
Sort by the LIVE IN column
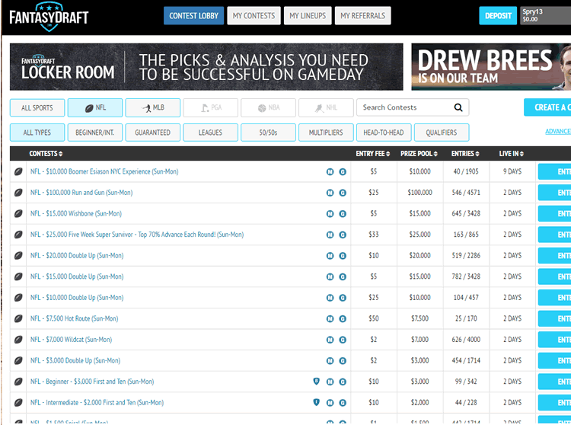point(512,154)
